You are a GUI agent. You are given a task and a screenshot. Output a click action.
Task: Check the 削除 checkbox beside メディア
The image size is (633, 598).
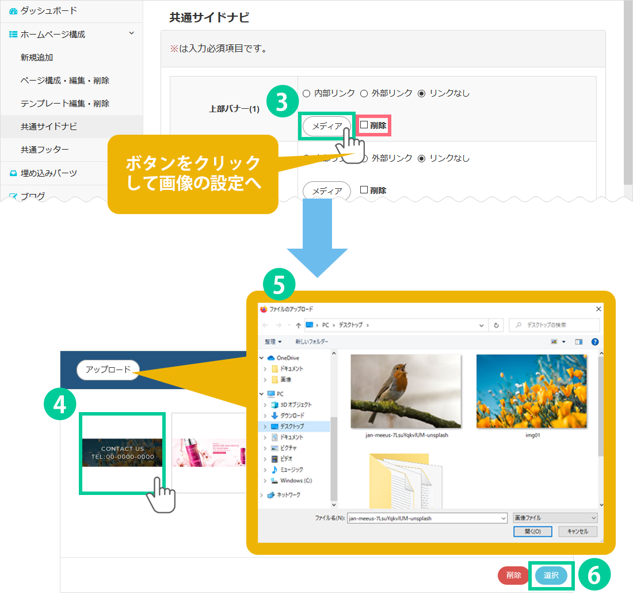point(364,125)
